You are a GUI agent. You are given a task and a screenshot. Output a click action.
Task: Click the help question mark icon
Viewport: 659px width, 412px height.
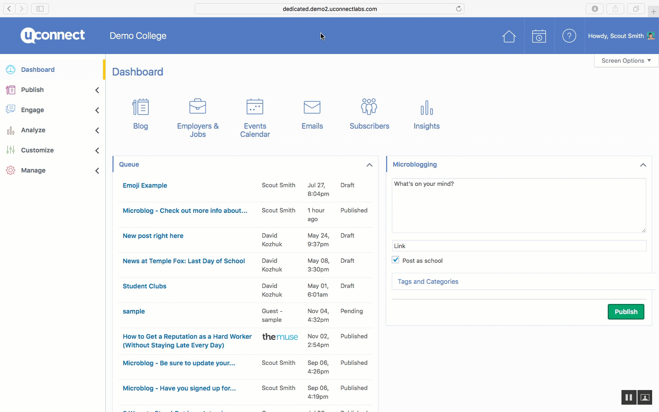tap(569, 36)
